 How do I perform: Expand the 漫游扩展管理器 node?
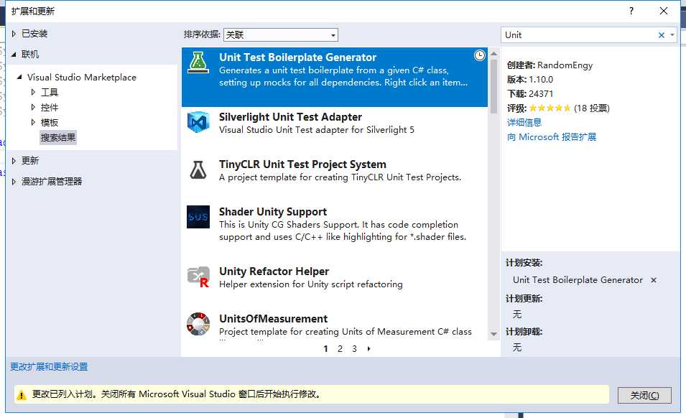point(14,182)
